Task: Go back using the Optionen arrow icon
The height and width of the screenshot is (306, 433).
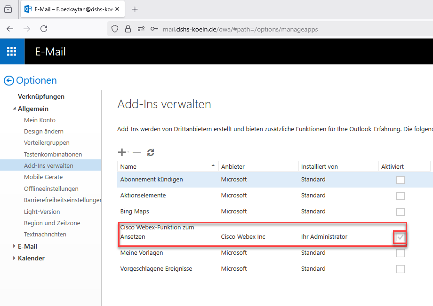Action: click(9, 80)
